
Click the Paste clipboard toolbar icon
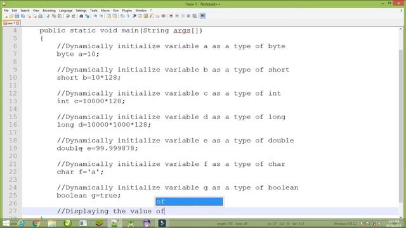click(60, 16)
